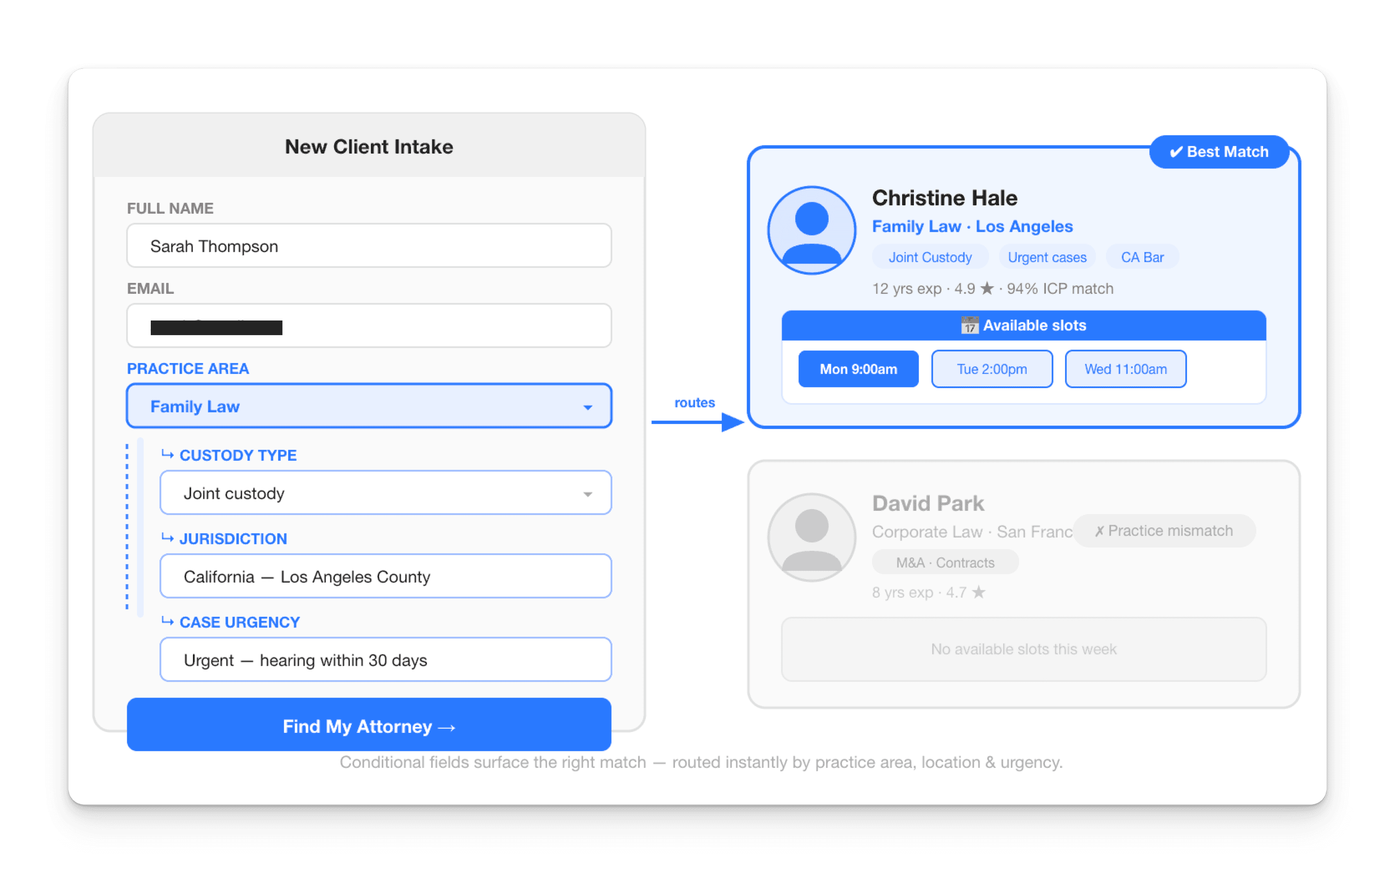Select the Mon 9:00am time slot
This screenshot has height=873, width=1395.
pyautogui.click(x=858, y=369)
